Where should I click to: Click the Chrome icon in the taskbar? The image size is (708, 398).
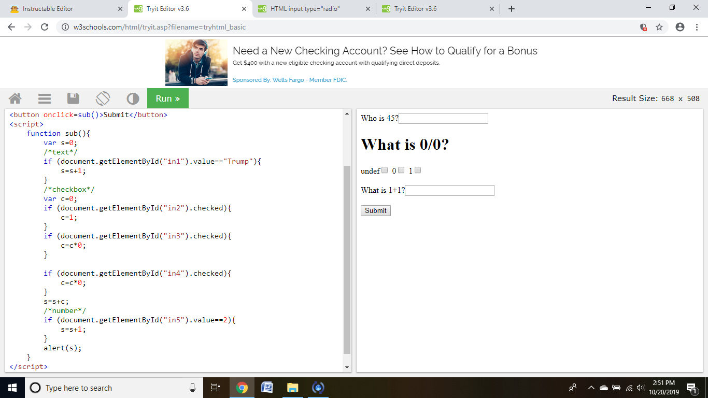point(242,388)
